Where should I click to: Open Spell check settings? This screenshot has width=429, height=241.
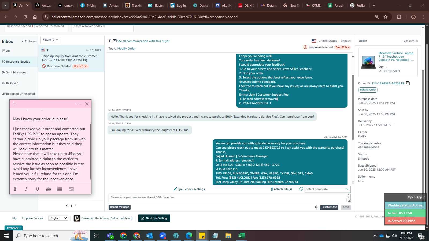(x=189, y=189)
